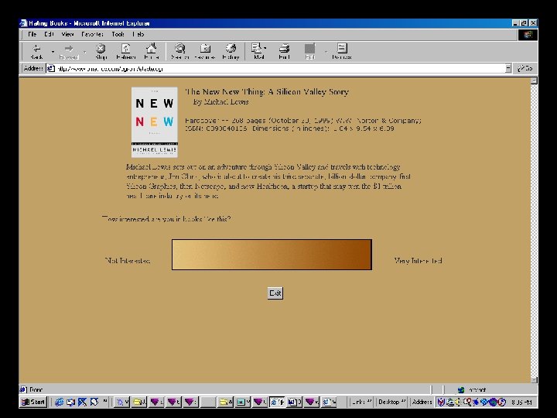Click the vertical scrollbar up arrow

pyautogui.click(x=534, y=81)
